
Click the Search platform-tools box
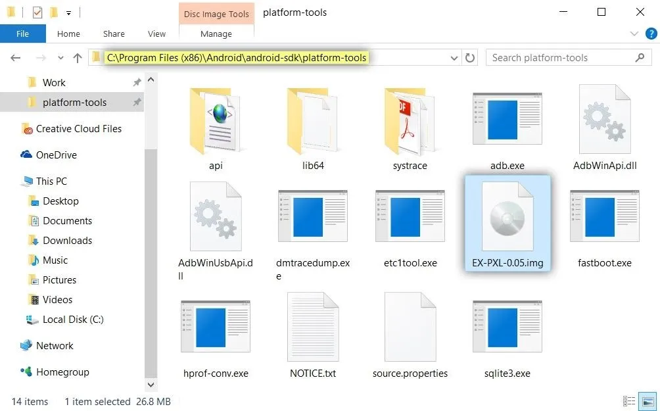(x=569, y=58)
